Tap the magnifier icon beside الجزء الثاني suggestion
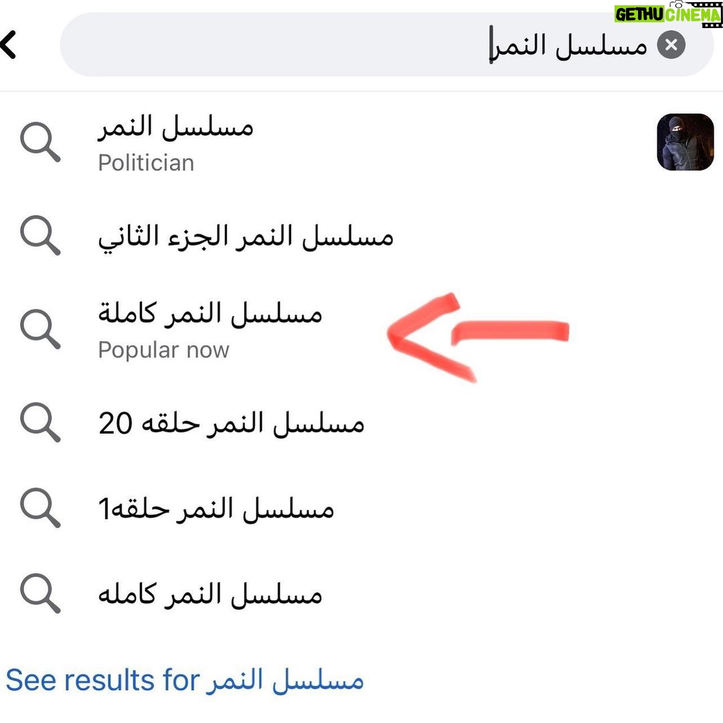723x723 pixels. [x=40, y=235]
